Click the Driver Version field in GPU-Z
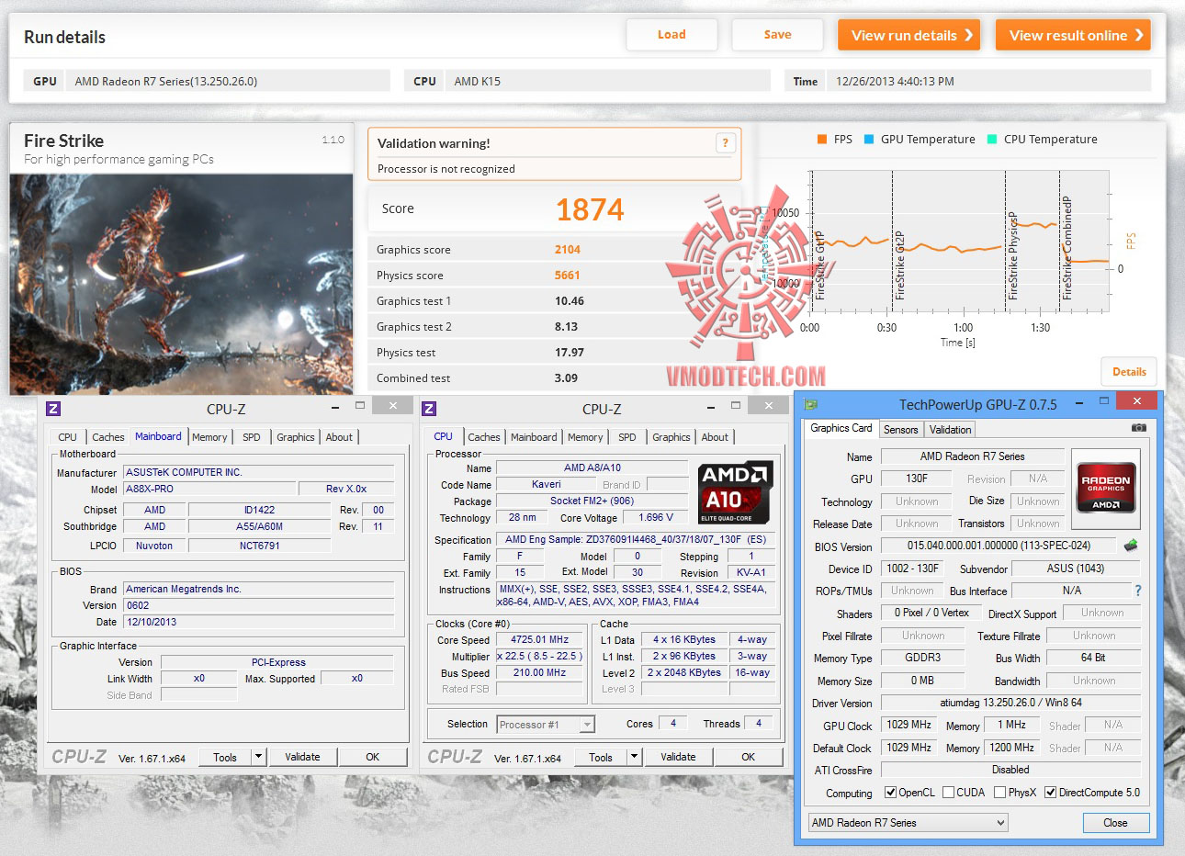Viewport: 1185px width, 856px height. 1010,703
